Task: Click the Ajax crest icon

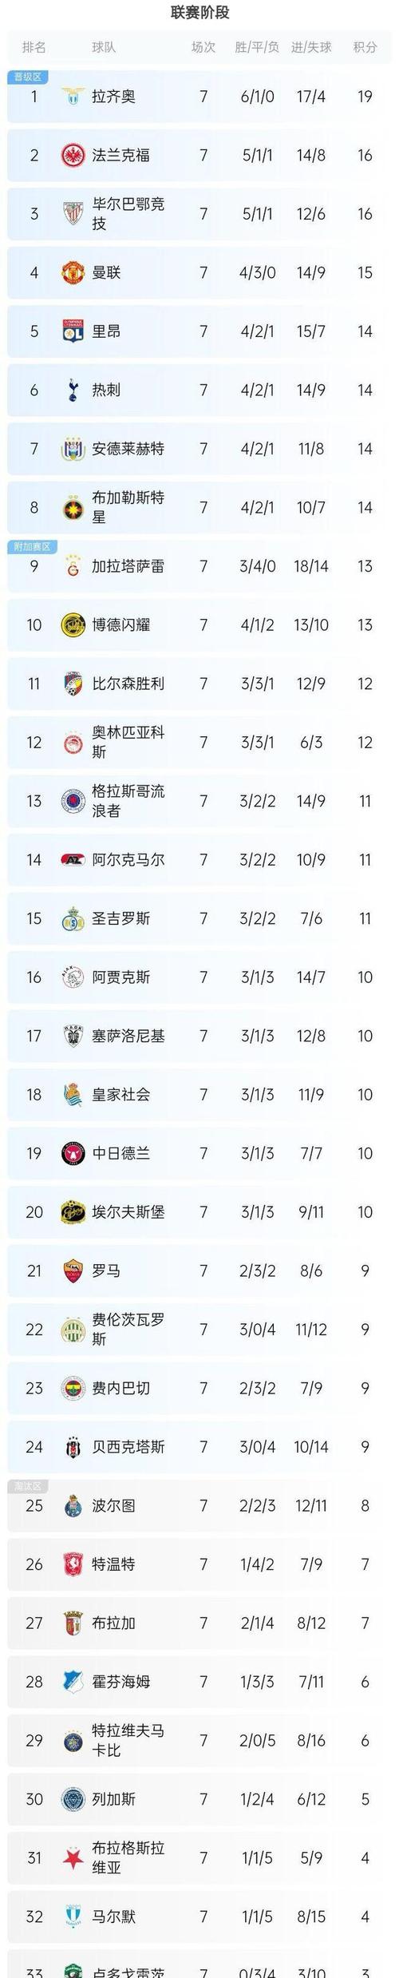Action: (73, 977)
